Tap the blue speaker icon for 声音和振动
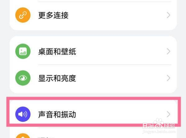Viewport: 186px width, 138px height. coord(23,114)
